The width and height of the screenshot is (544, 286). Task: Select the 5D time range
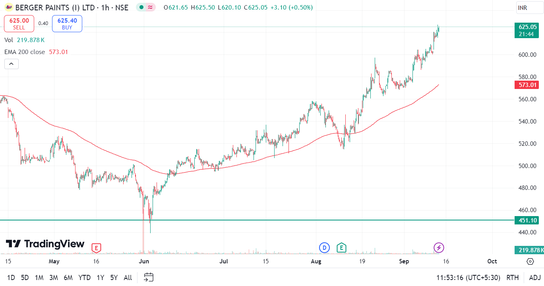(x=25, y=278)
